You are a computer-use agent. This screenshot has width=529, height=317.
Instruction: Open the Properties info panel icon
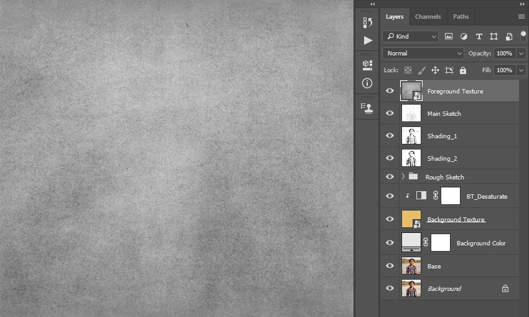point(367,83)
